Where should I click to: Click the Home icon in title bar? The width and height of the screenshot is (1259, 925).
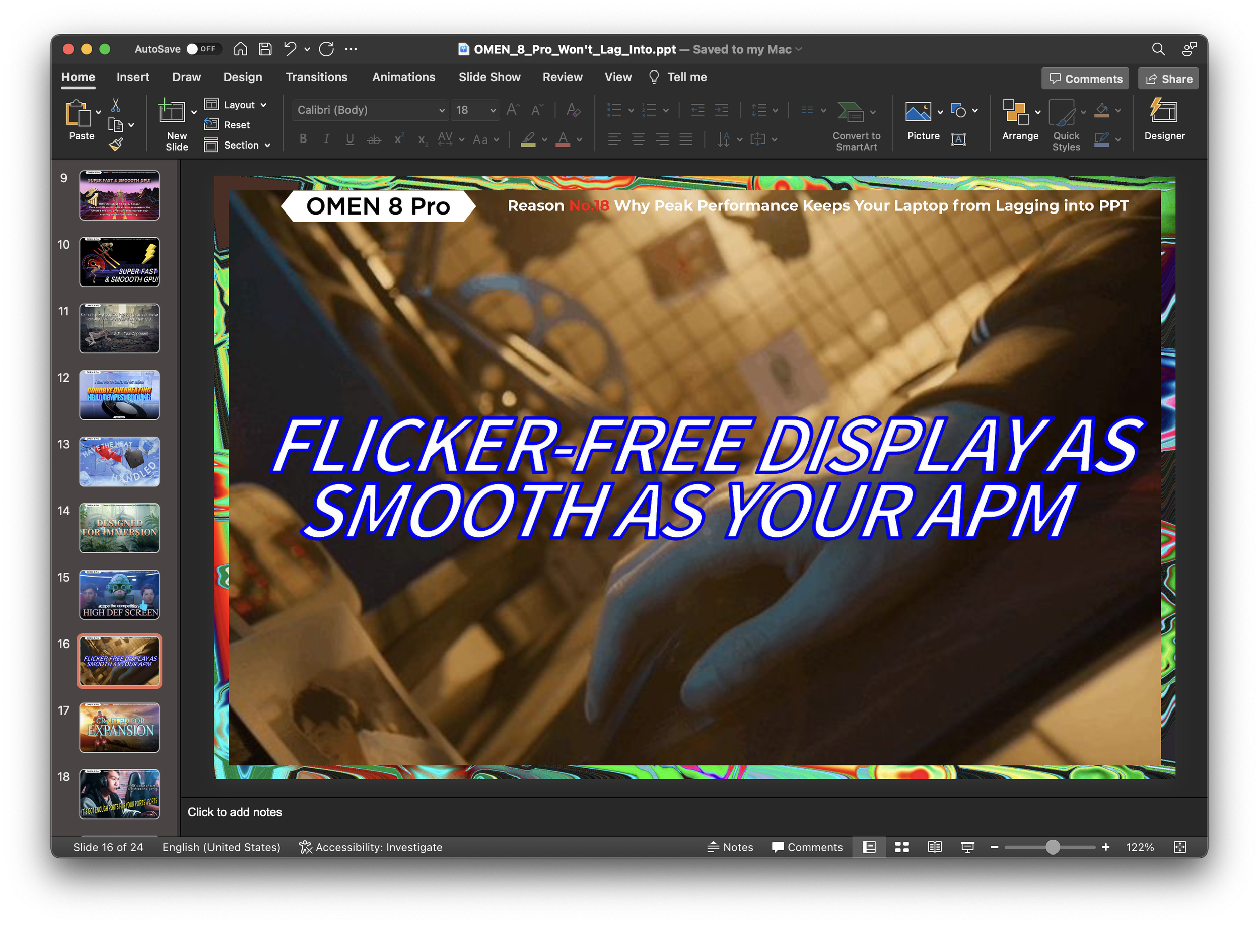click(240, 49)
